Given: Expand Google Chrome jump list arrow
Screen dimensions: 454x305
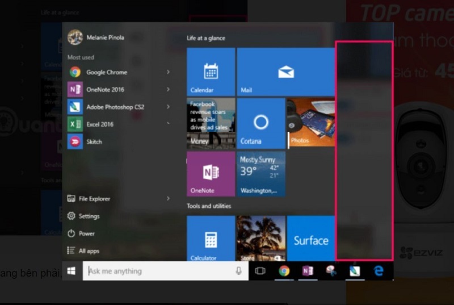Looking at the screenshot, I should [x=168, y=72].
